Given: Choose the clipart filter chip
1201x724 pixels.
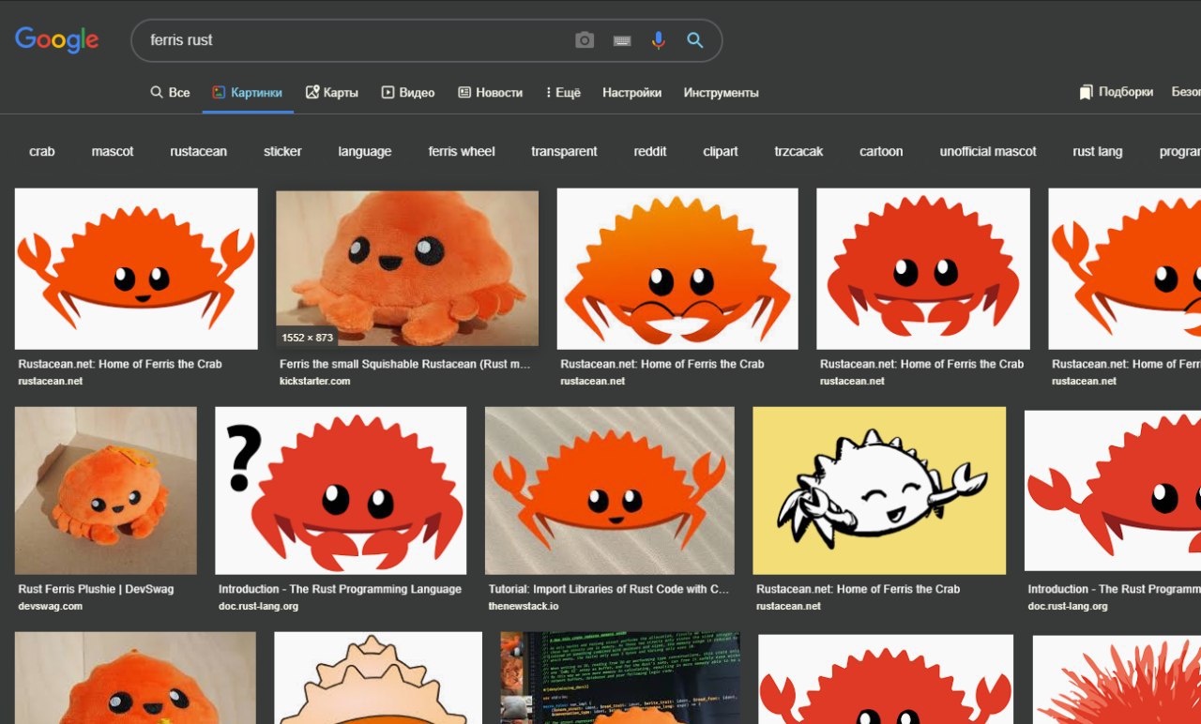Looking at the screenshot, I should 721,151.
